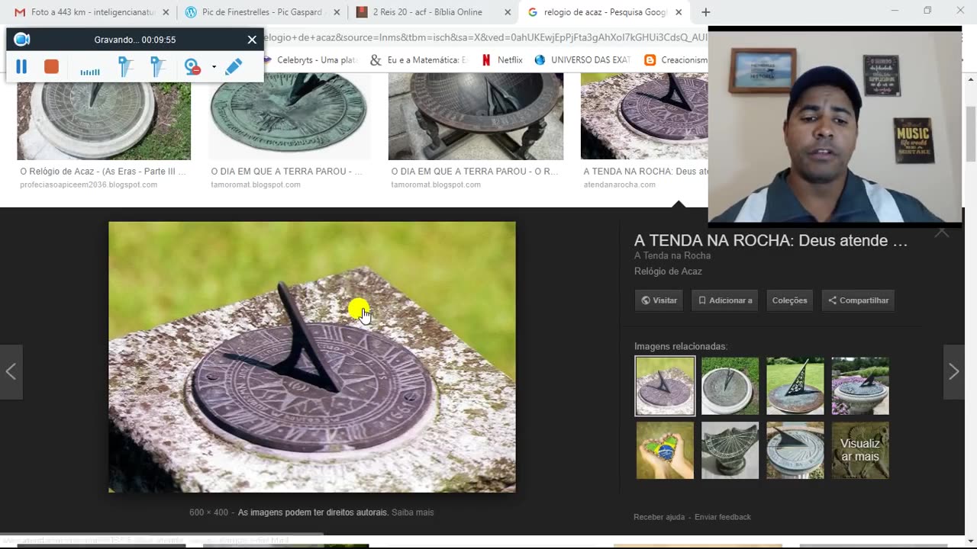This screenshot has width=977, height=549.
Task: Go to next image with right arrow
Action: 953,371
